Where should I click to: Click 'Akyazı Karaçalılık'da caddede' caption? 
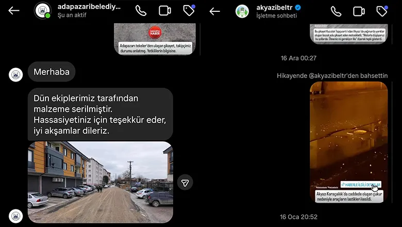click(349, 197)
